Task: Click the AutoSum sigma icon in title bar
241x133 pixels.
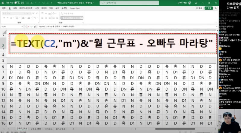Action: point(32,3)
